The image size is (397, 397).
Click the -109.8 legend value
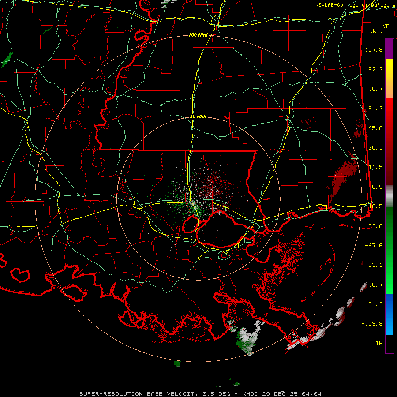(x=372, y=324)
